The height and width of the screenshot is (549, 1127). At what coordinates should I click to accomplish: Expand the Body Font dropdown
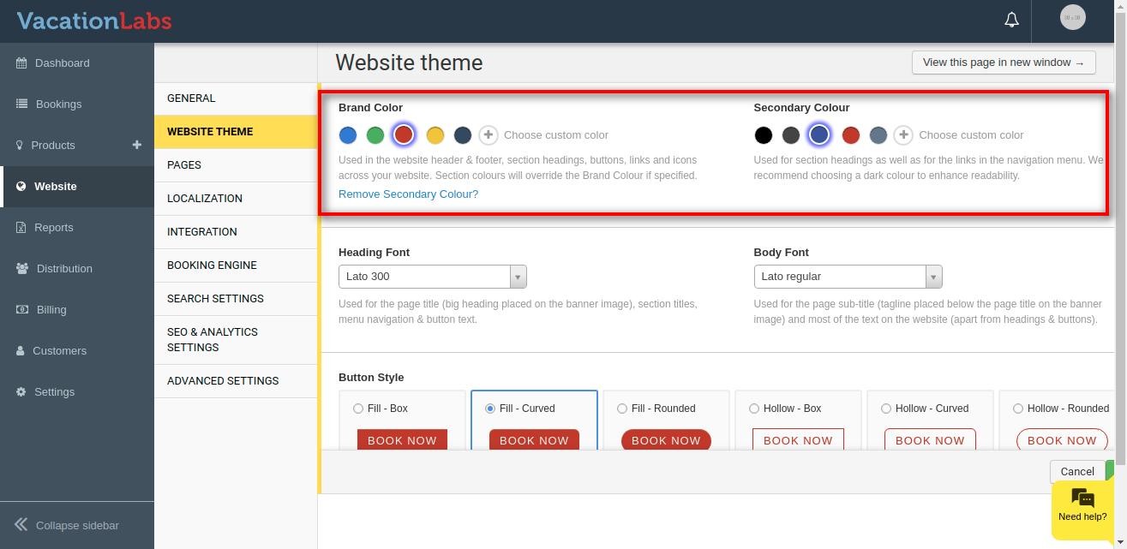pyautogui.click(x=848, y=277)
